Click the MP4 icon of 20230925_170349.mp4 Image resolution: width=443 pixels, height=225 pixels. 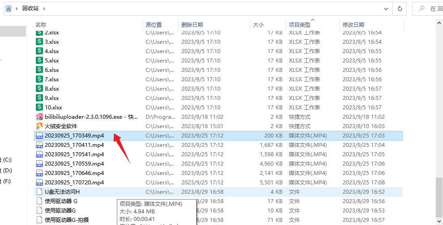point(39,136)
